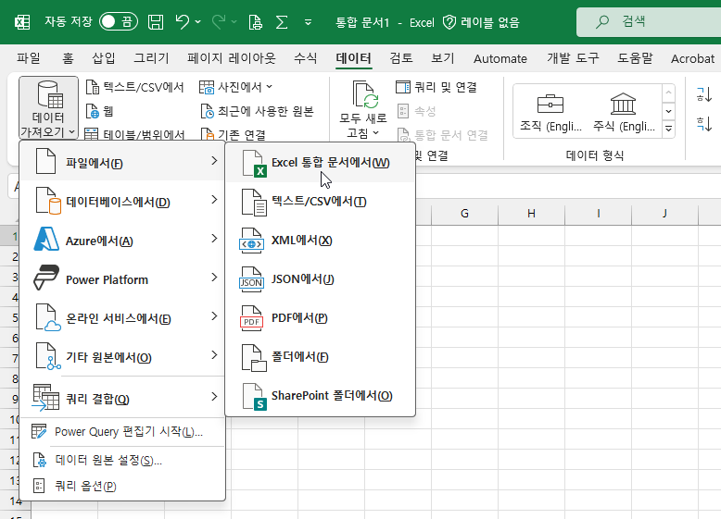The width and height of the screenshot is (721, 519).
Task: Toggle the 자동 저장 autosave switch
Action: click(x=119, y=21)
